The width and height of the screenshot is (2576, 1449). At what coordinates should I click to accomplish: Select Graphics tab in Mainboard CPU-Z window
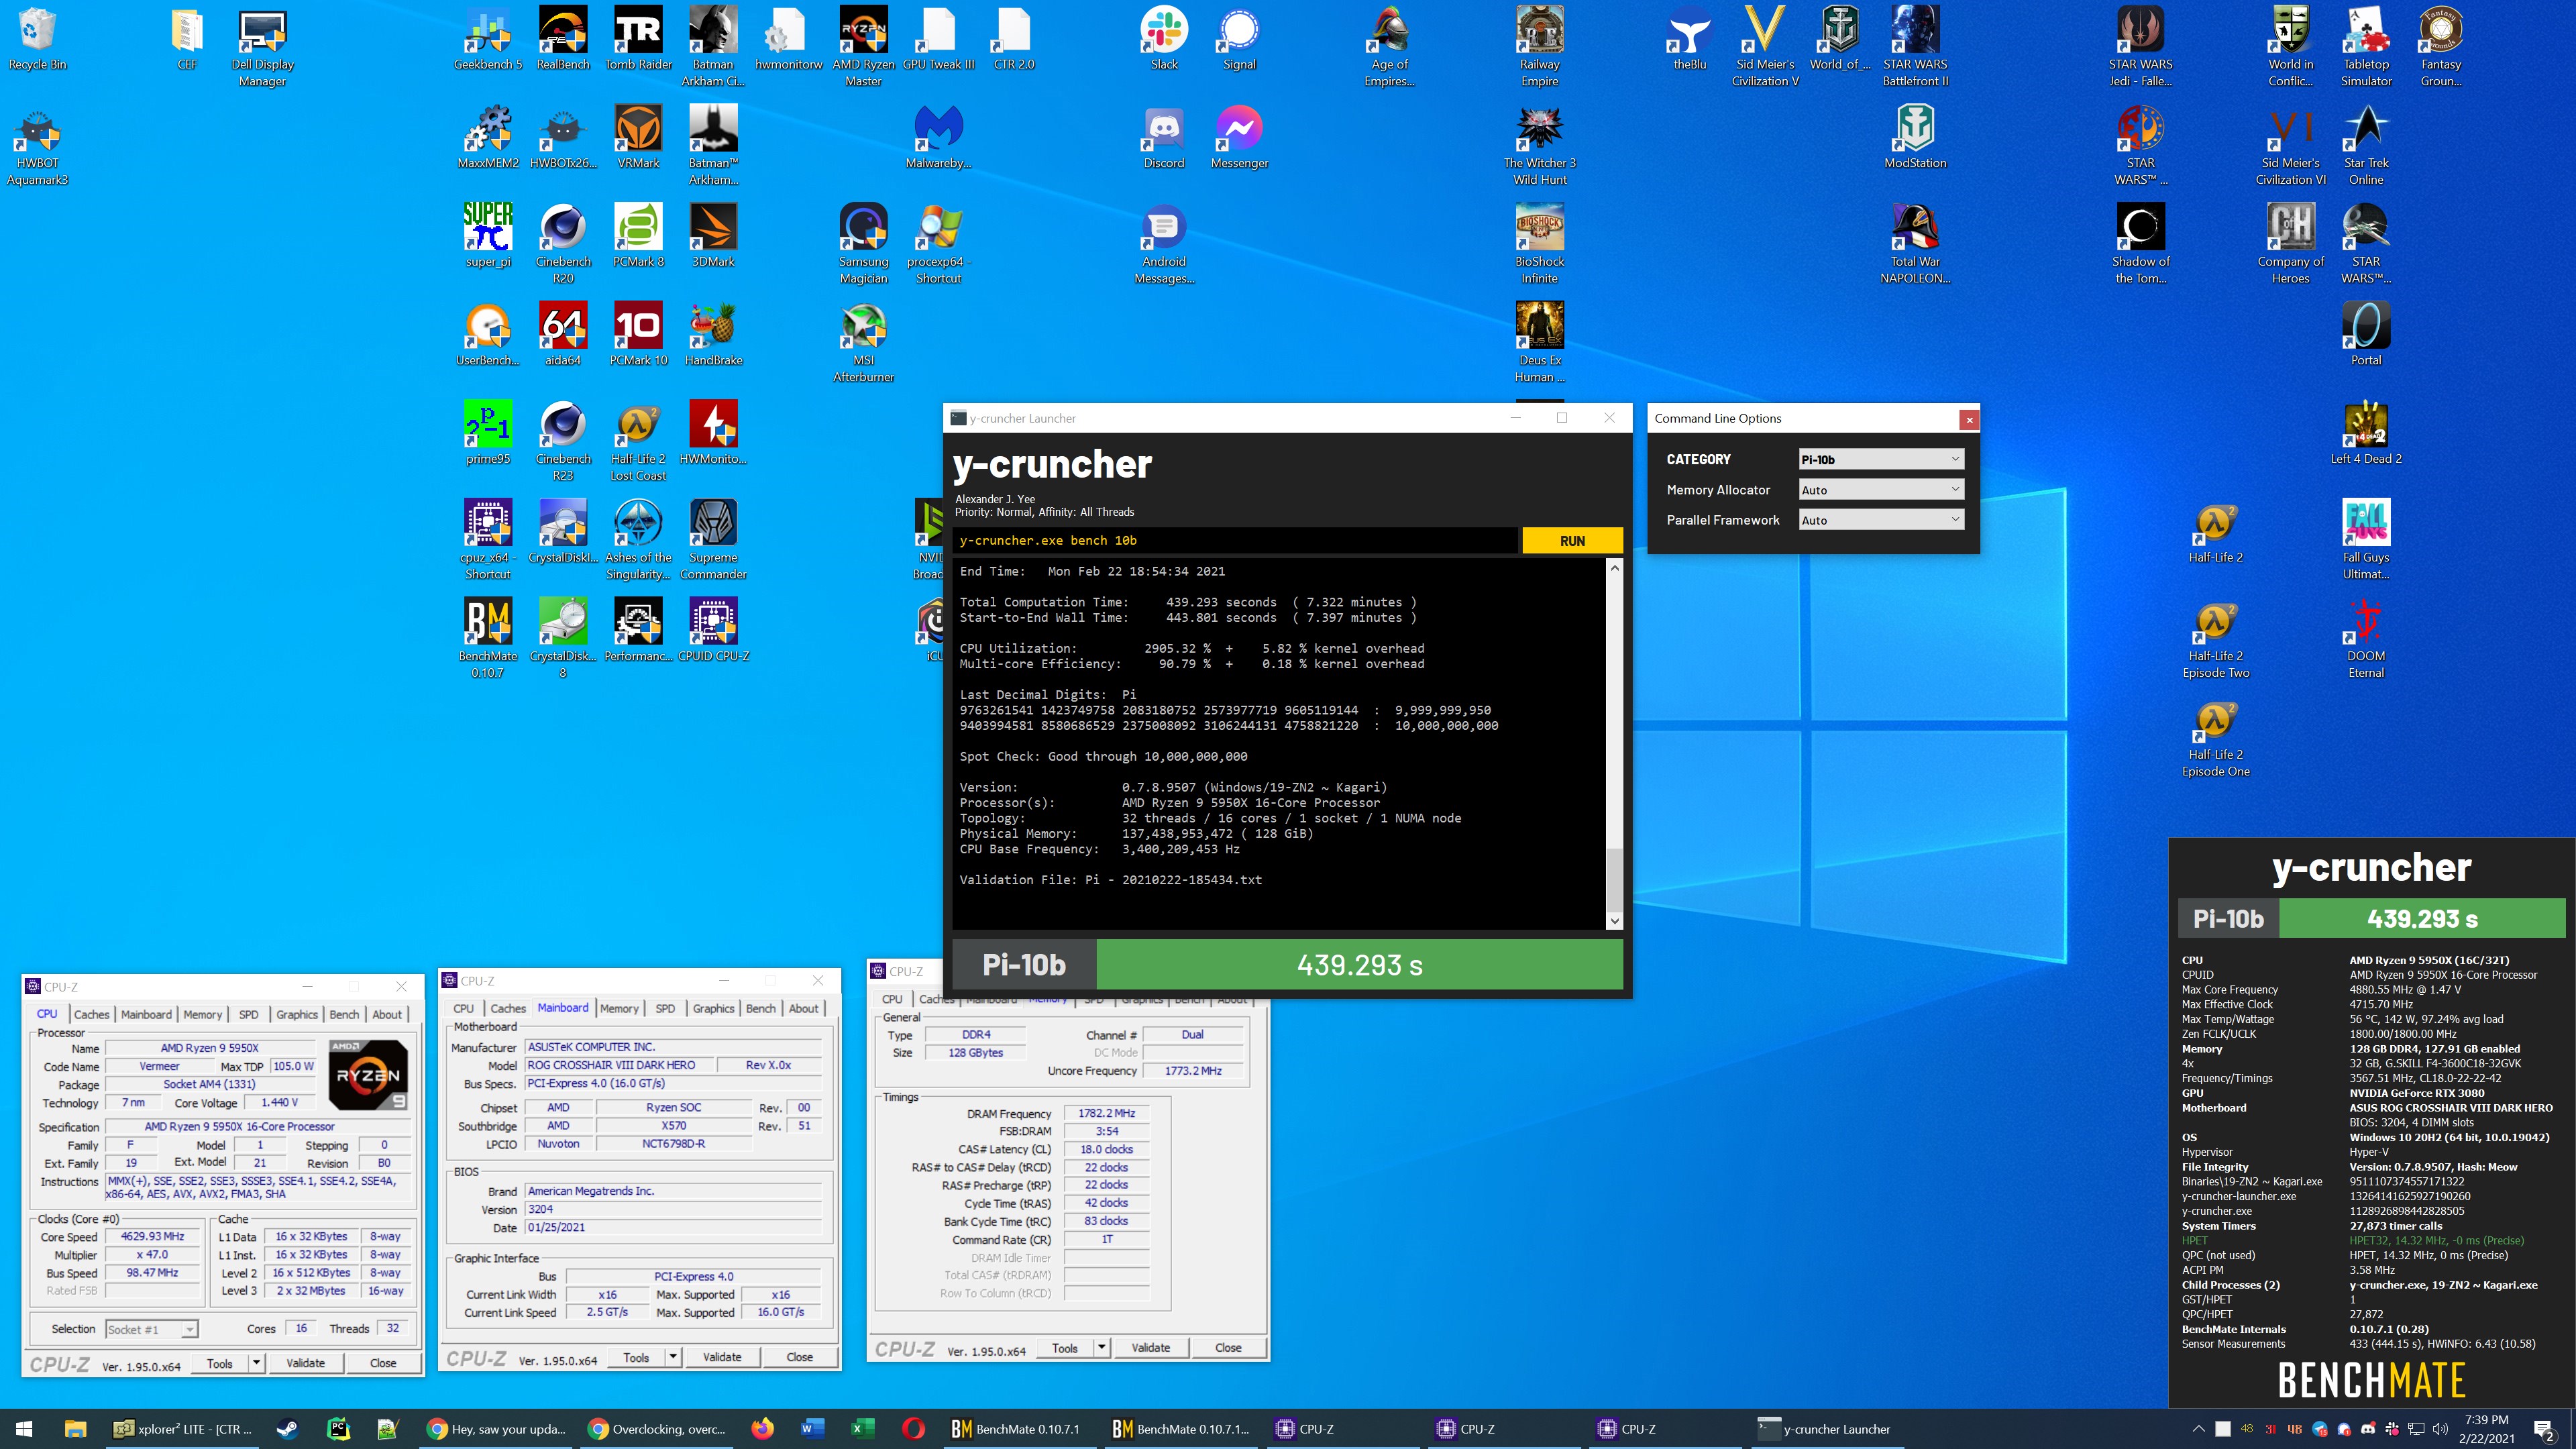[713, 1008]
